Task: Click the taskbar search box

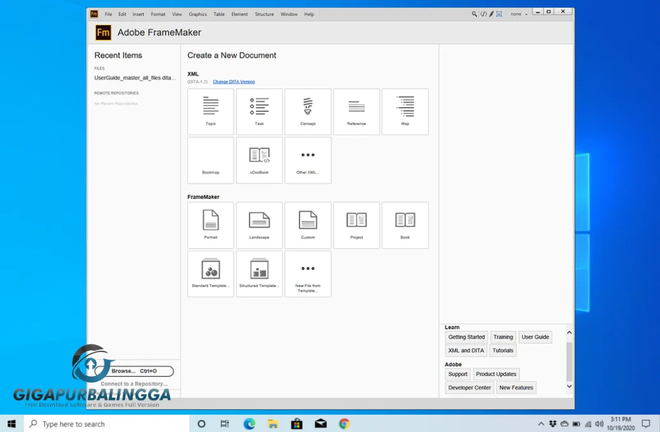Action: pyautogui.click(x=107, y=424)
